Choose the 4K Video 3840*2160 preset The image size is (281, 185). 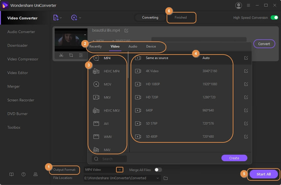pyautogui.click(x=191, y=71)
